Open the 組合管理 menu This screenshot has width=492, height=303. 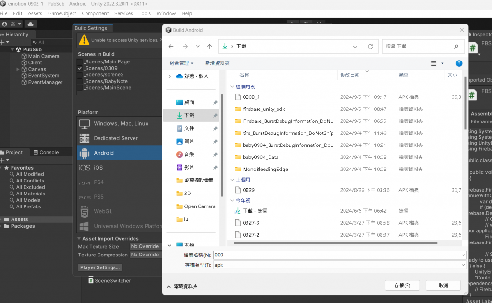pyautogui.click(x=181, y=63)
